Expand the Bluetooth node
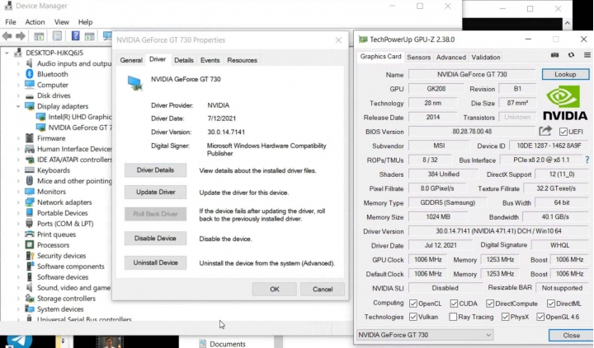 point(18,74)
